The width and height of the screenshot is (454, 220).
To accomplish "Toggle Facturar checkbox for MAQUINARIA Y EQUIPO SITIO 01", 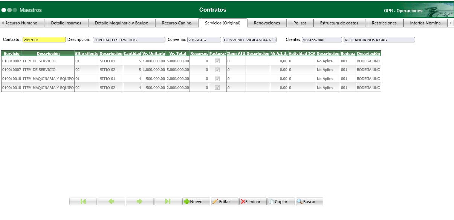I will pos(217,79).
